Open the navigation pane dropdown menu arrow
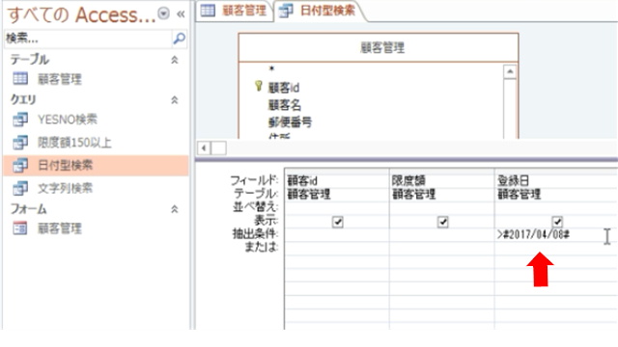Screen dimensions: 618x347 [x=163, y=13]
